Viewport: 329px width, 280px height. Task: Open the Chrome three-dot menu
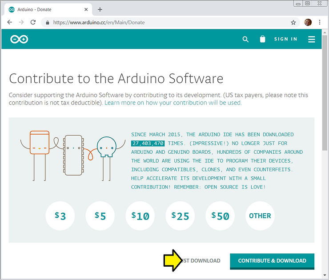coord(320,22)
